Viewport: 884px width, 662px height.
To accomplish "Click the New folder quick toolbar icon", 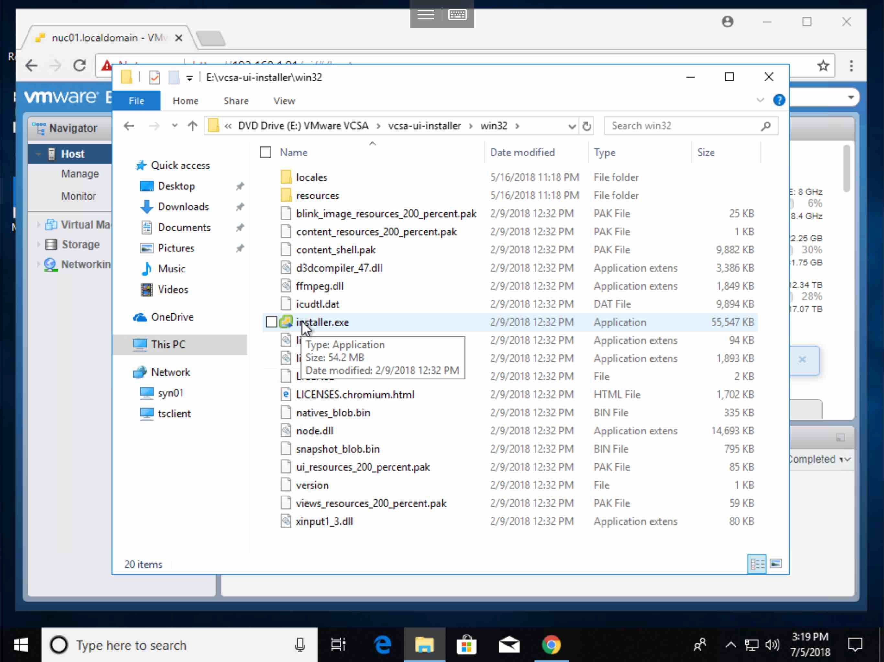I will click(x=173, y=78).
